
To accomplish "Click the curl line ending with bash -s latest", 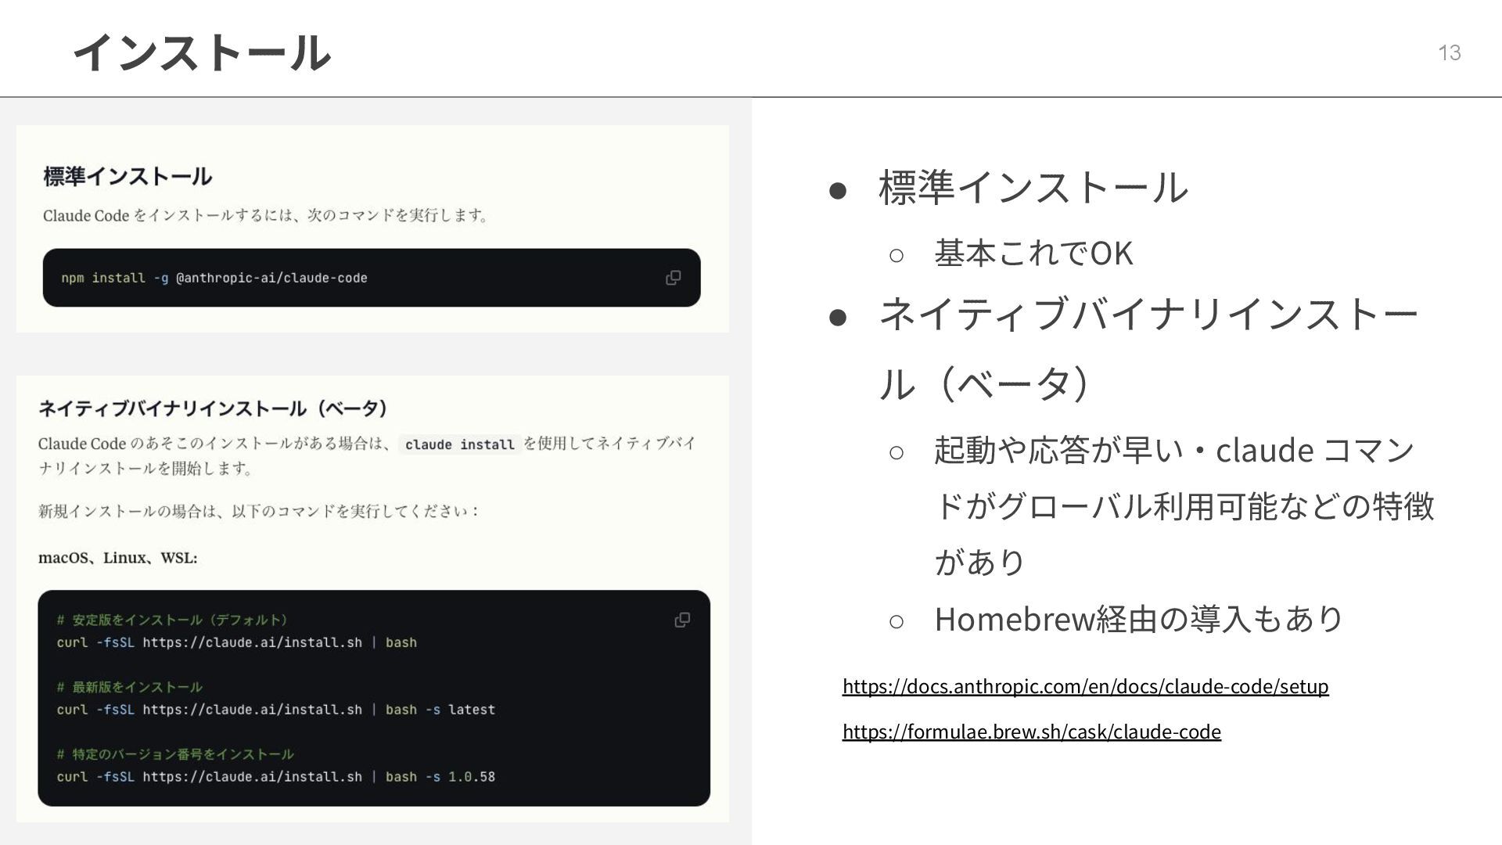I will [x=275, y=710].
